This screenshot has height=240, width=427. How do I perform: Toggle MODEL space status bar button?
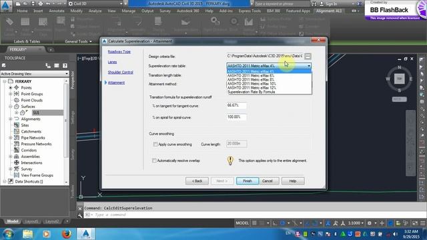click(242, 223)
